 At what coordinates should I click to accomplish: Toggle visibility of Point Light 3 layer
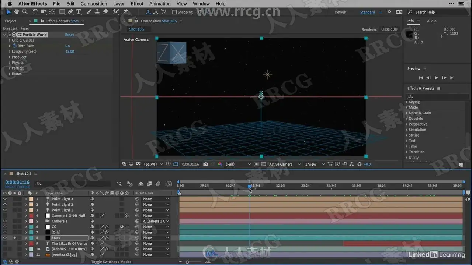coord(5,199)
